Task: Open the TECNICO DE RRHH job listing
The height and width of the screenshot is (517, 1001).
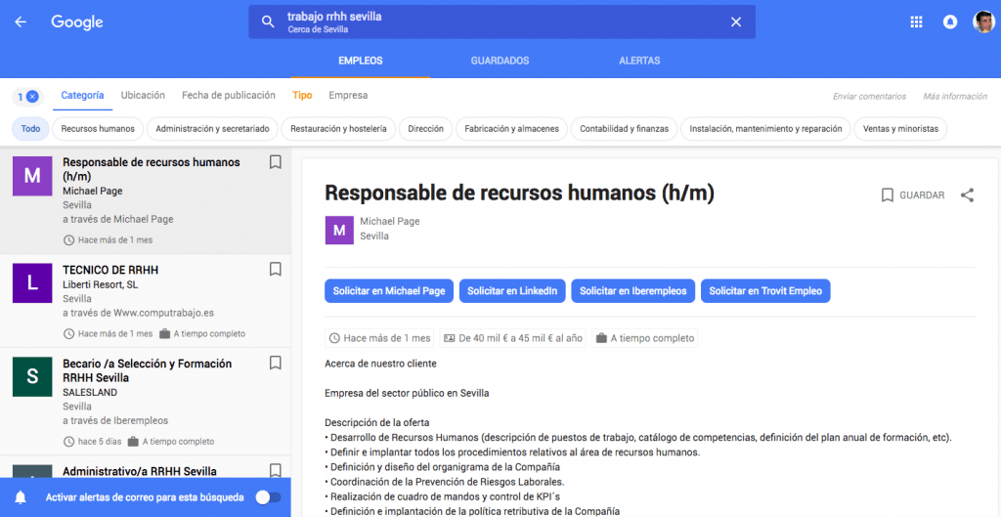Action: 146,301
